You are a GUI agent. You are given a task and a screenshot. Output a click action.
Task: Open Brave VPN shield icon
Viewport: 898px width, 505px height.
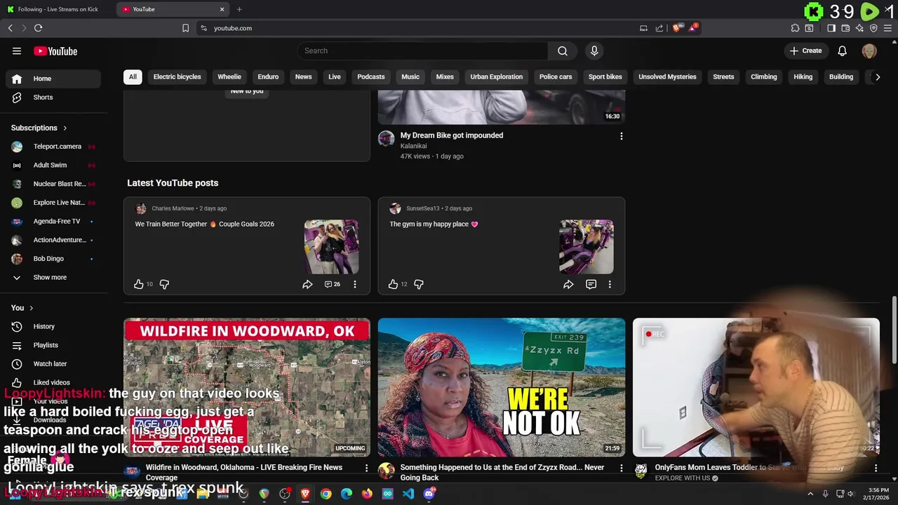coord(873,28)
